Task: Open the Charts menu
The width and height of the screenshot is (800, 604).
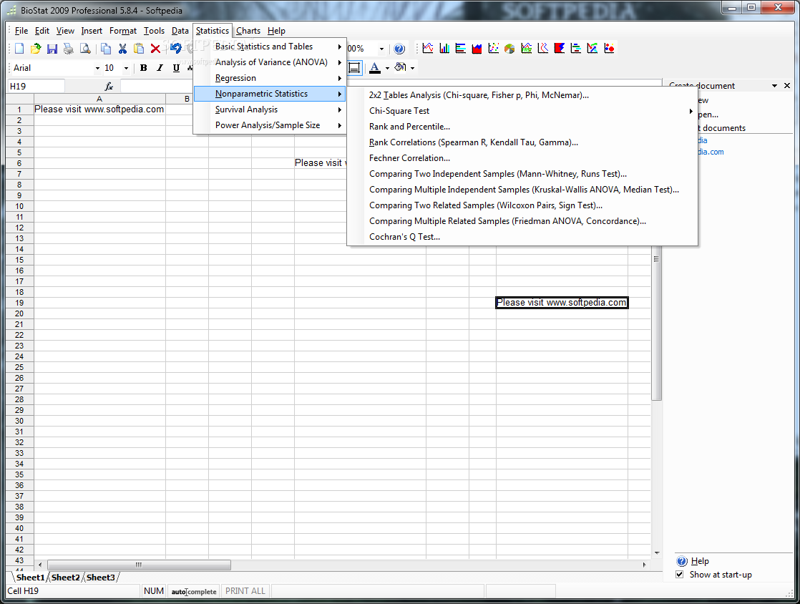Action: pyautogui.click(x=248, y=31)
